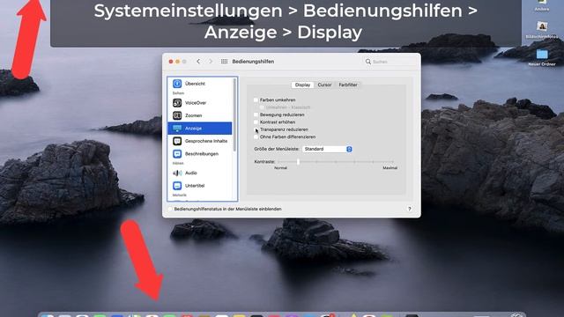Image resolution: width=564 pixels, height=317 pixels.
Task: Switch to the Cursor tab
Action: click(x=324, y=85)
